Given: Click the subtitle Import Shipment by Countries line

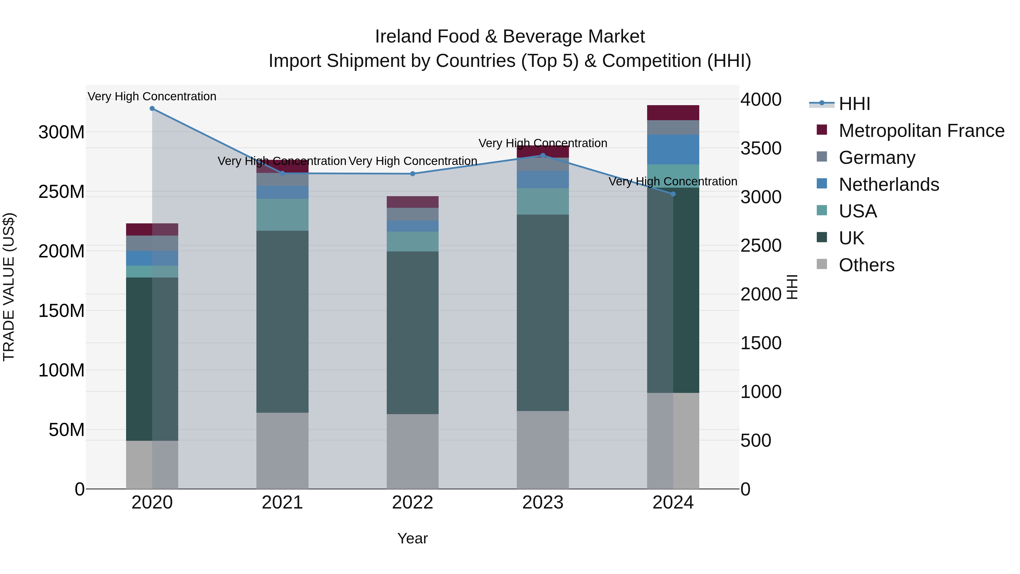Looking at the screenshot, I should click(510, 61).
